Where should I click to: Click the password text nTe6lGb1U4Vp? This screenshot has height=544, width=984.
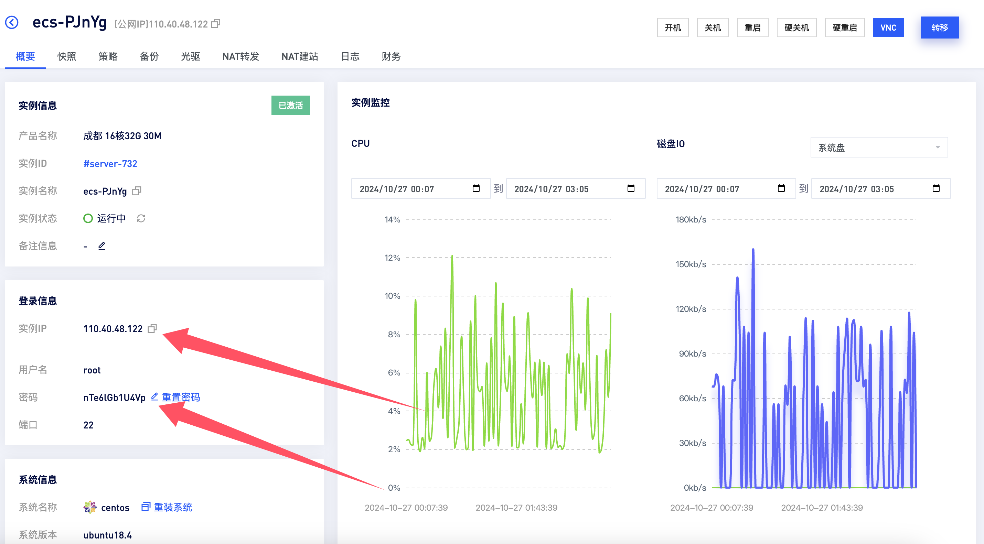point(114,398)
